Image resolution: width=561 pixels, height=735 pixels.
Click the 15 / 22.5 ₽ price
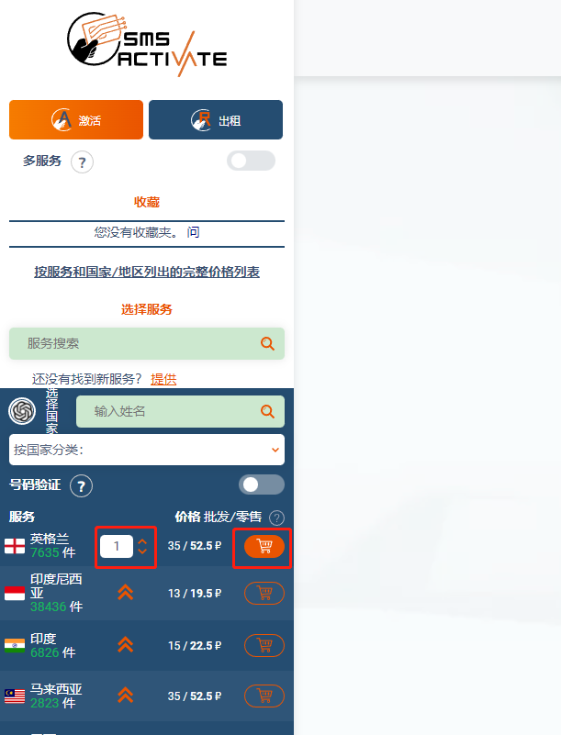pyautogui.click(x=195, y=645)
